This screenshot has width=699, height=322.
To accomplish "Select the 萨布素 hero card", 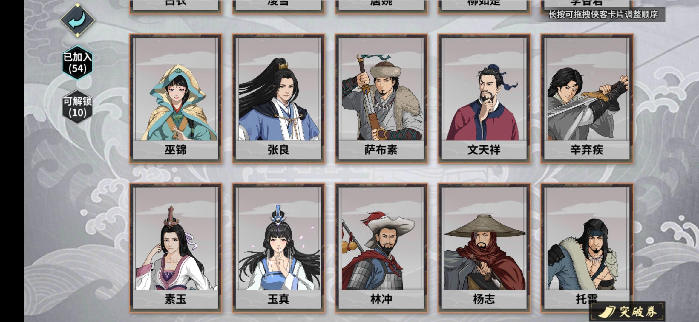I will point(381,98).
